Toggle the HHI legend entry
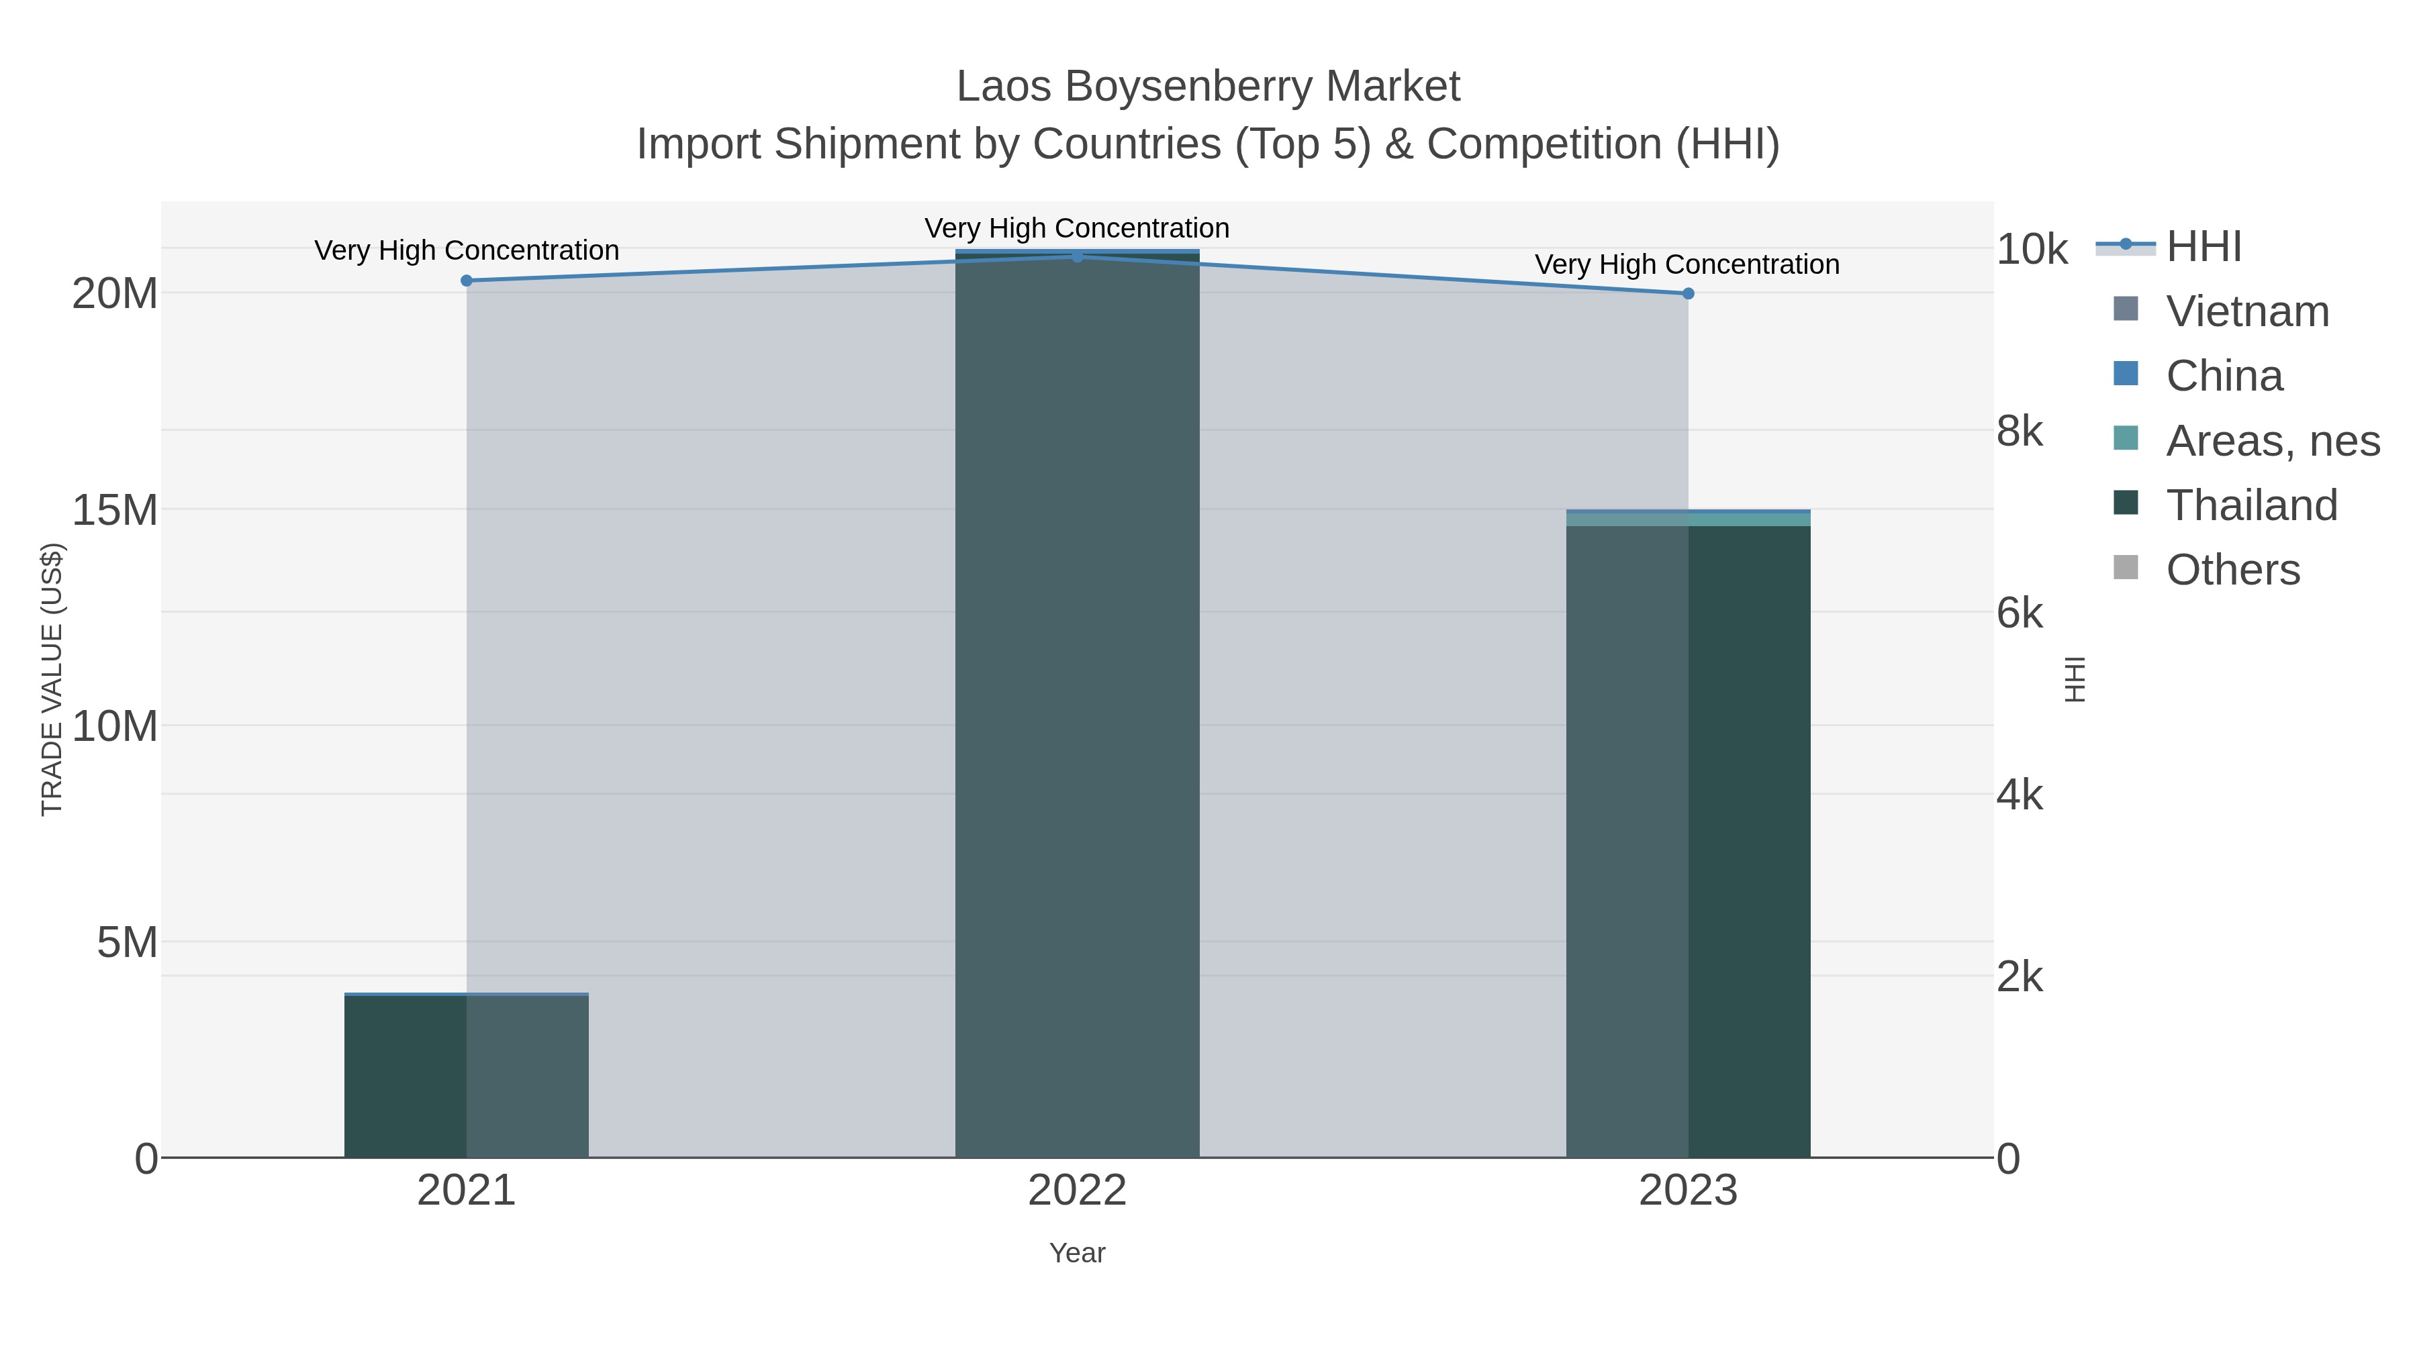Viewport: 2417px width, 1359px height. [x=2169, y=247]
